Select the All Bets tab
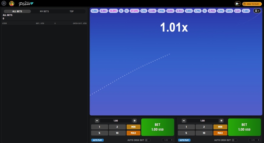This screenshot has height=143, width=264. coord(17,11)
